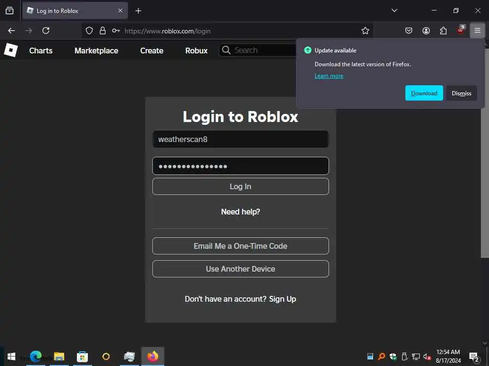Click the Log In button
Viewport: 489px width, 366px height.
(x=241, y=186)
